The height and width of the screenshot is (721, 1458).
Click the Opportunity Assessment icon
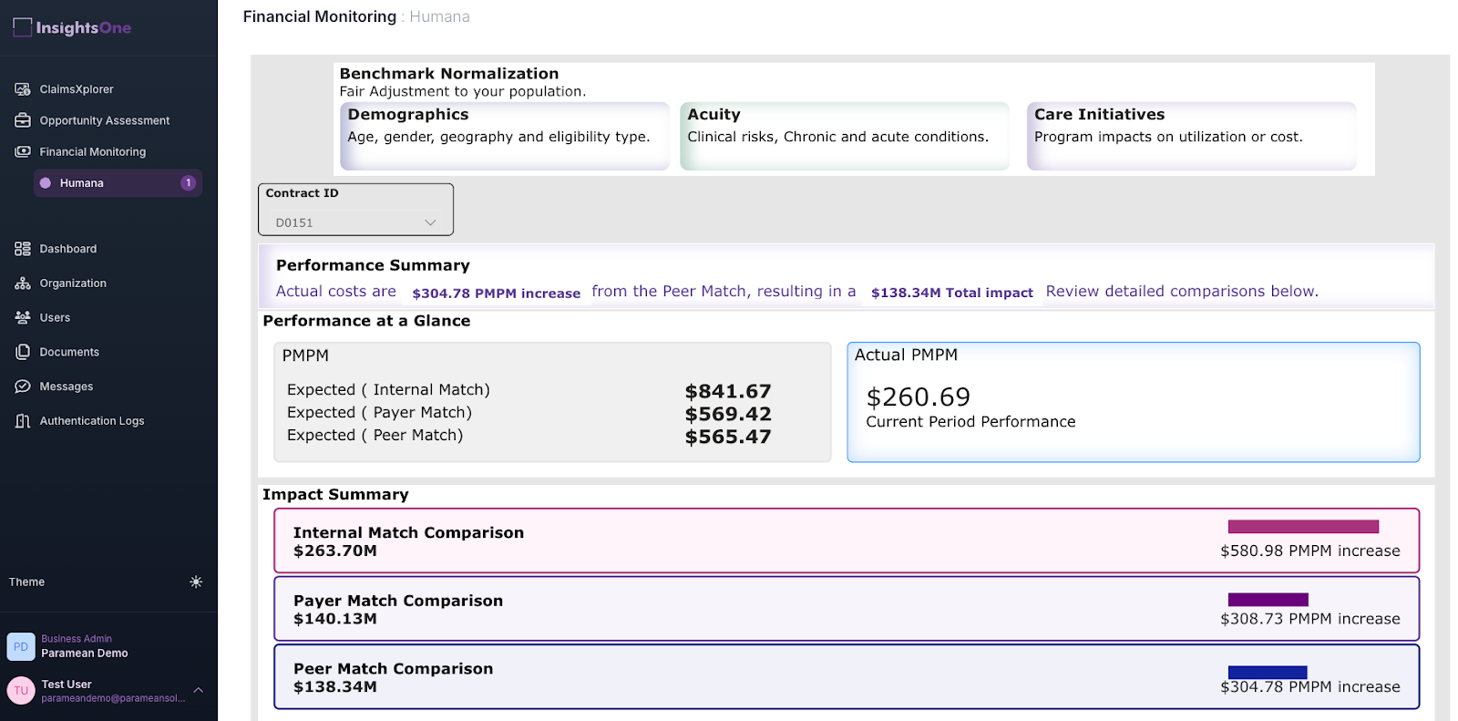(23, 120)
